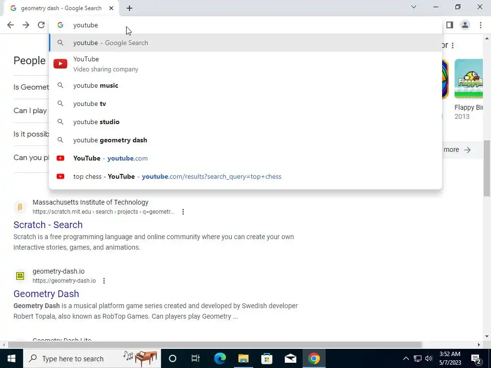Open 'top chess - YouTube' history suggestion
The width and height of the screenshot is (491, 368).
point(245,176)
